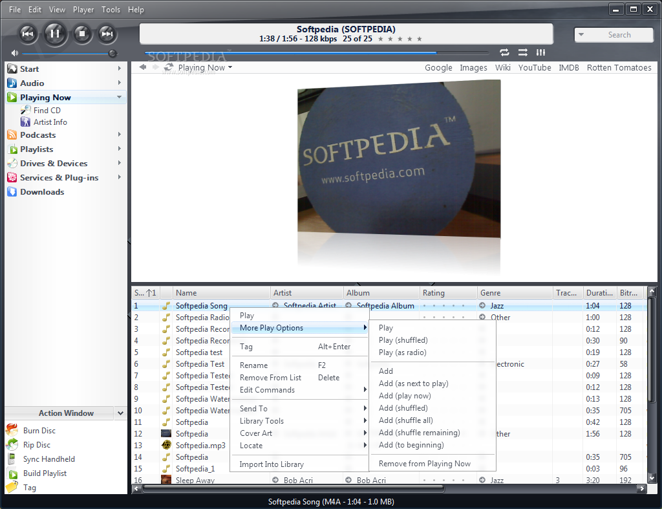Click the back navigation arrow
The height and width of the screenshot is (509, 662).
(x=143, y=67)
